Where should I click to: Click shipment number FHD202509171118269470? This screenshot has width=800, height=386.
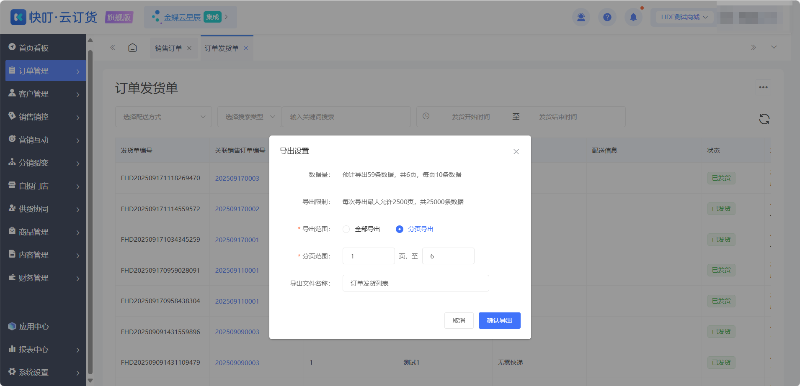[160, 178]
